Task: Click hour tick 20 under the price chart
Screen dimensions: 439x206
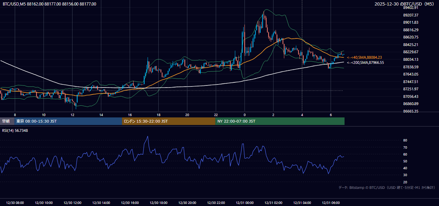Action: click(x=187, y=115)
